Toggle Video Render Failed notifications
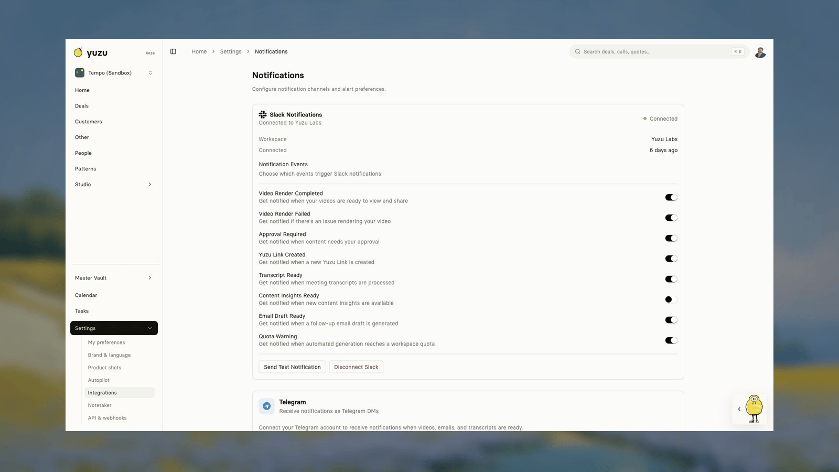The height and width of the screenshot is (472, 839). coord(671,218)
